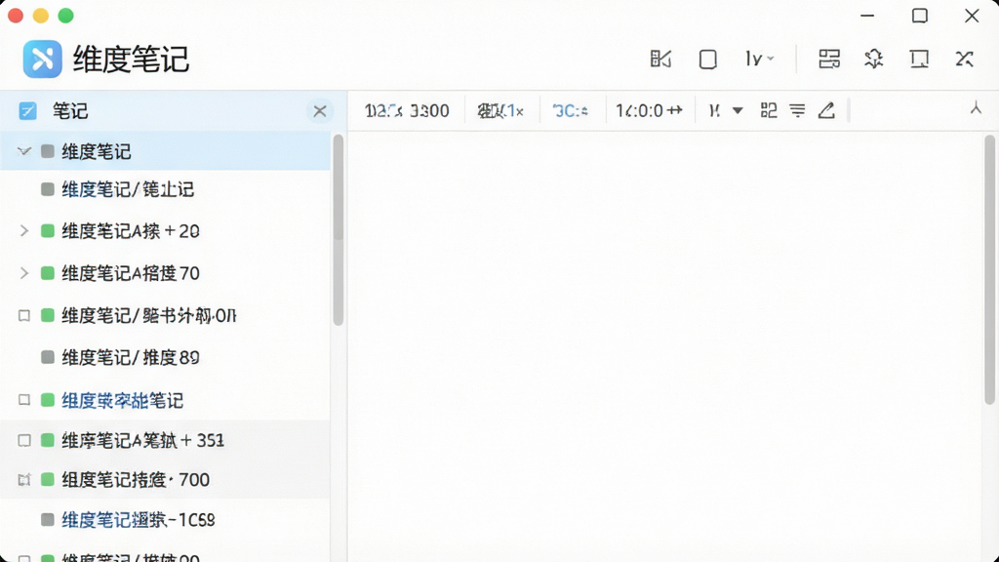Expand the 维度笔记A揢檴 70 item
This screenshot has width=999, height=562.
click(24, 273)
